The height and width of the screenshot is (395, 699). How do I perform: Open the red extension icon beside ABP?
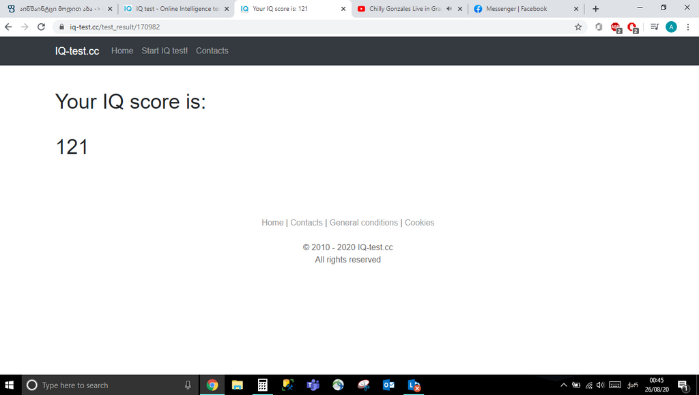(x=633, y=27)
